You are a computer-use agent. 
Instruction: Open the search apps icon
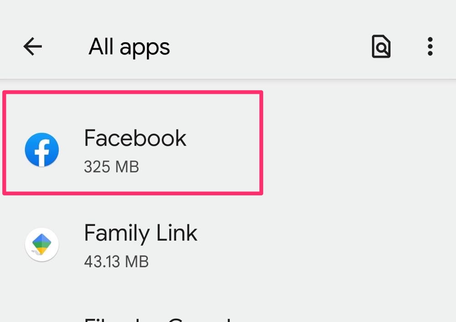(x=381, y=46)
